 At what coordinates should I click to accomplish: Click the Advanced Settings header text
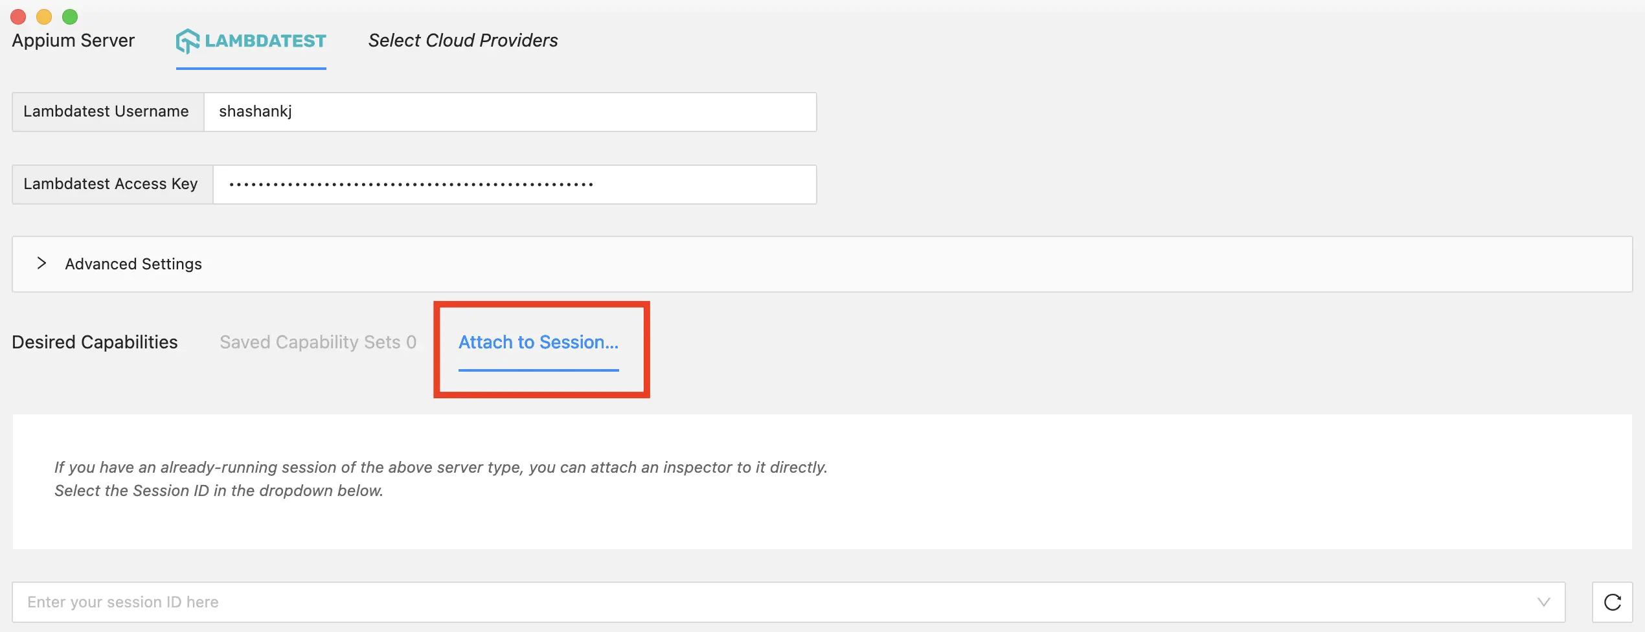[133, 264]
